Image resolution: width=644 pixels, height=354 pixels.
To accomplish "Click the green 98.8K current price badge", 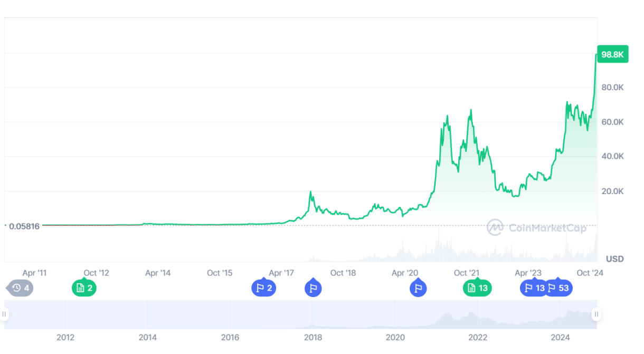I will (x=612, y=54).
